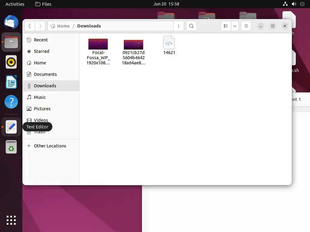This screenshot has width=310, height=232.
Task: Click the network icon in system tray
Action: point(285,4)
